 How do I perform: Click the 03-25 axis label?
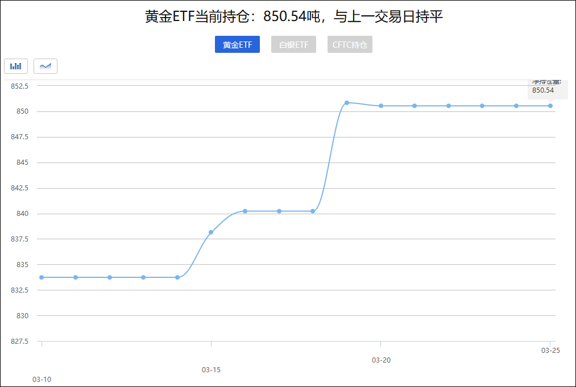pos(550,351)
